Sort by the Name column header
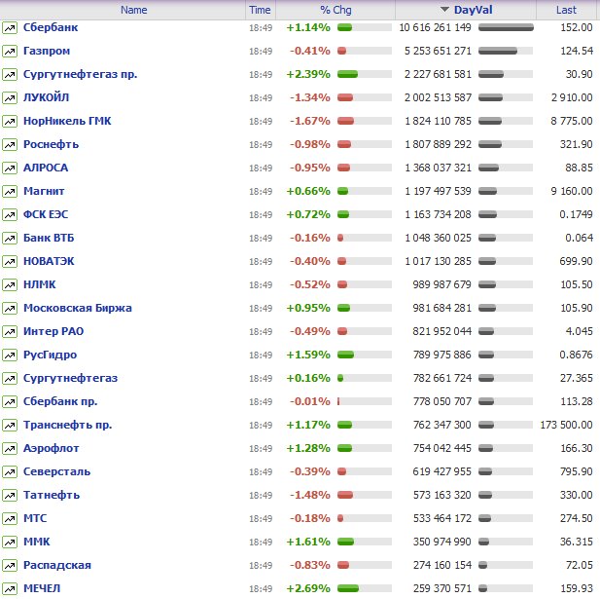The height and width of the screenshot is (599, 600). pyautogui.click(x=134, y=9)
